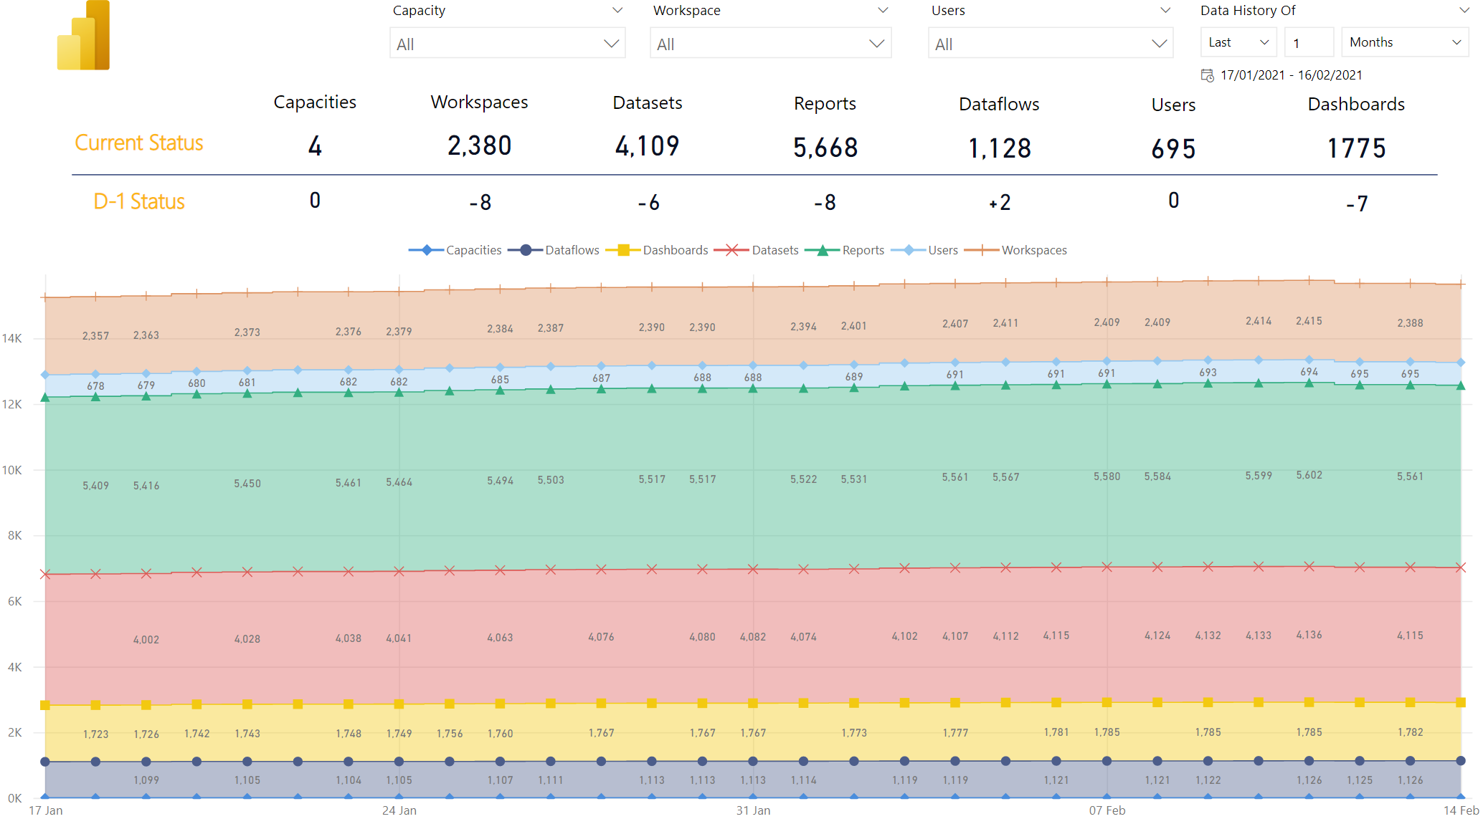Open the Months period dropdown

tap(1405, 42)
